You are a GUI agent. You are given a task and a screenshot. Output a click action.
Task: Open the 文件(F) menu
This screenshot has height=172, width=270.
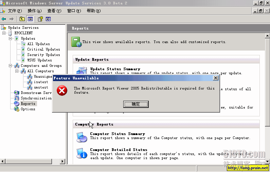point(15,11)
